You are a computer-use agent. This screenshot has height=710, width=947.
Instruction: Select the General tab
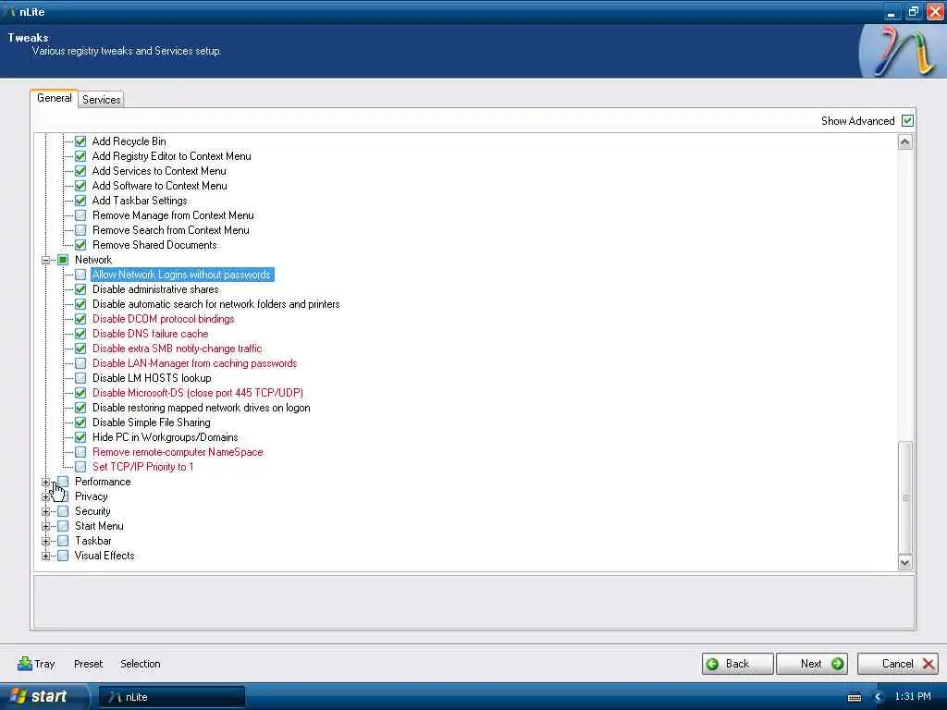click(x=54, y=98)
